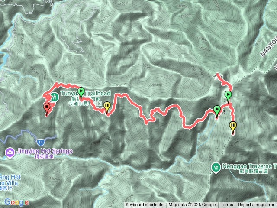Click the Nenggao Traverse Trail hiking icon

point(216,168)
